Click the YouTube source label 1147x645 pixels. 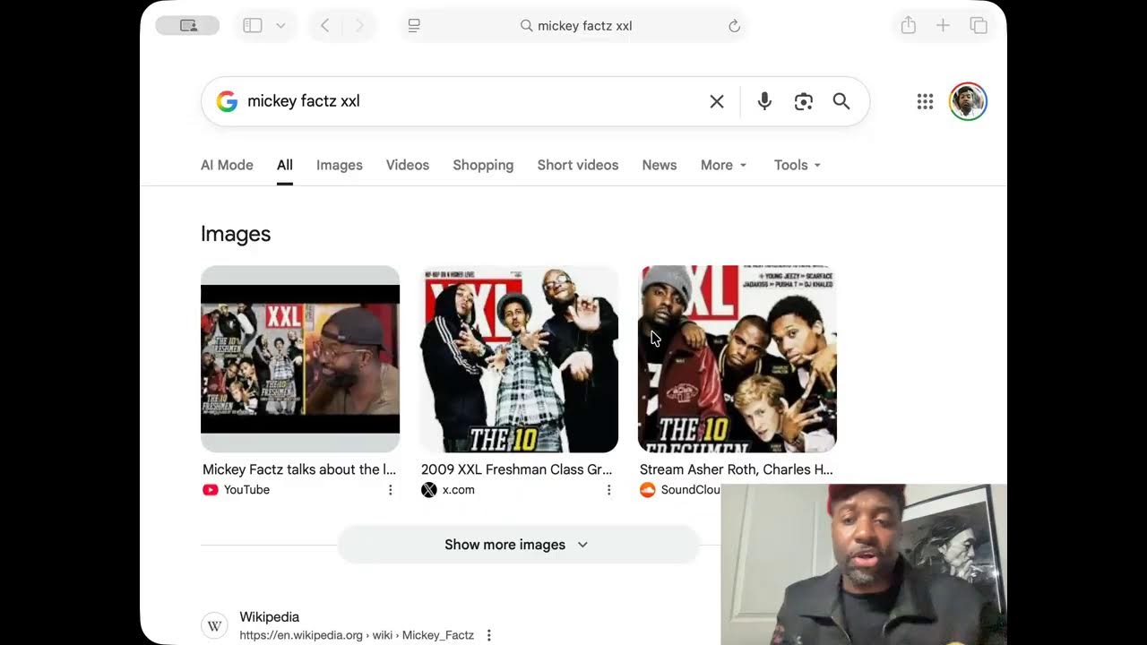[246, 490]
